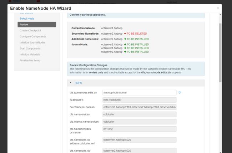Click the Finalize HA Setup step
Viewport: 232px width, 153px height.
pyautogui.click(x=30, y=61)
